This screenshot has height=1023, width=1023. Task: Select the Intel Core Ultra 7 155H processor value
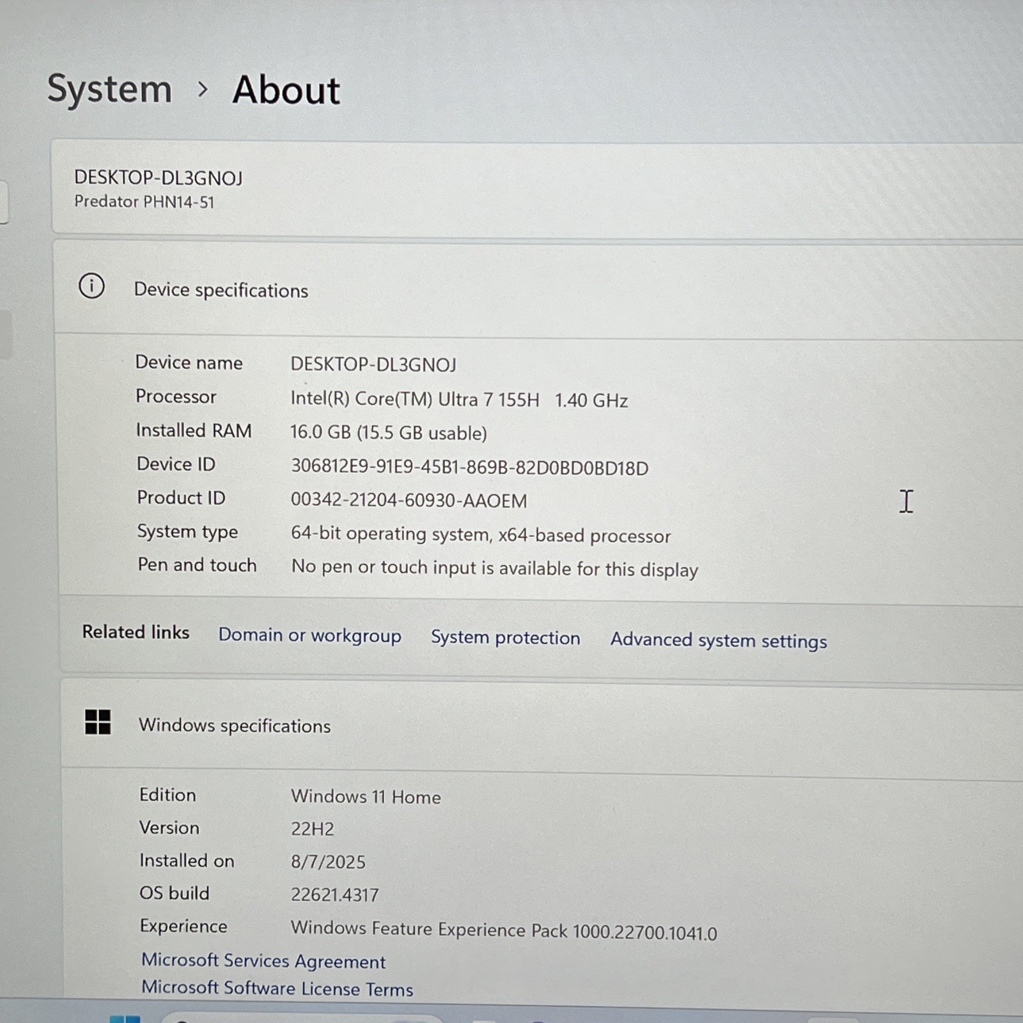(x=459, y=400)
